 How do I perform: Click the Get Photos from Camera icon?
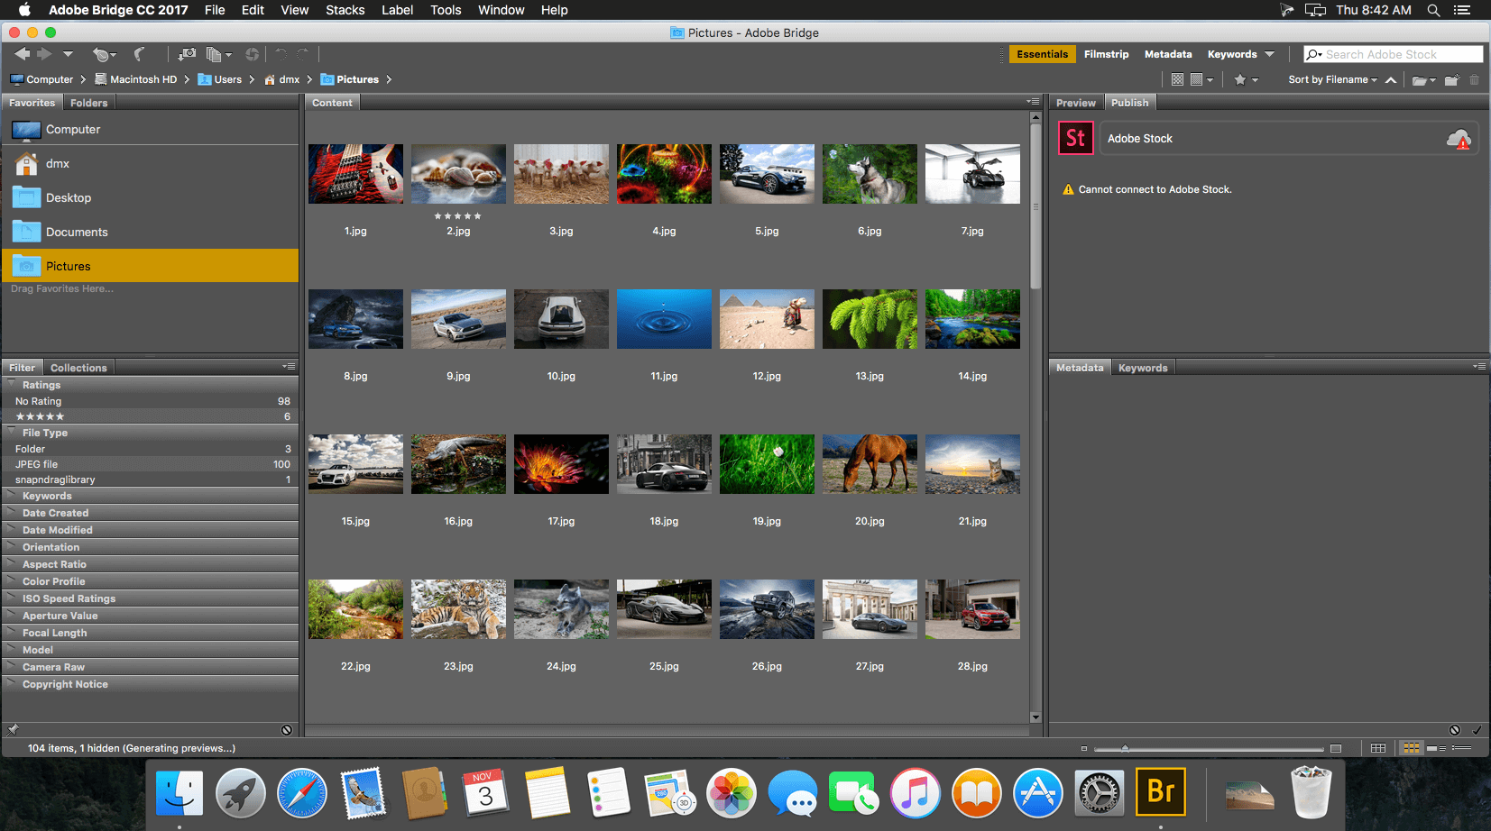pos(187,54)
